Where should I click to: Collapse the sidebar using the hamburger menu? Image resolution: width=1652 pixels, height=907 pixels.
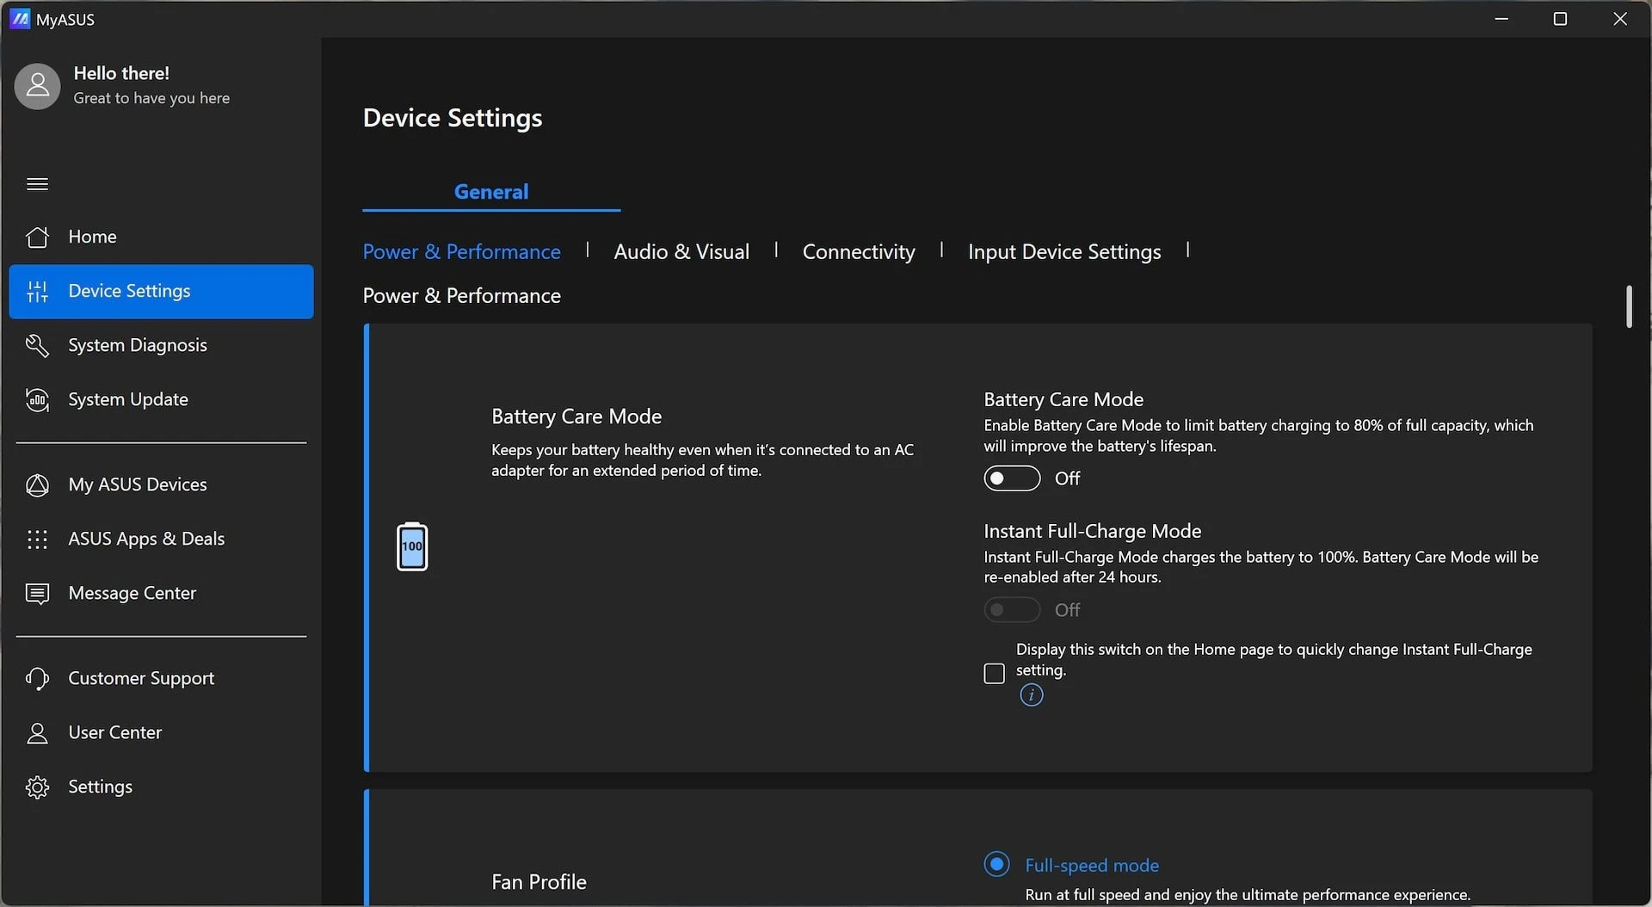pos(37,184)
